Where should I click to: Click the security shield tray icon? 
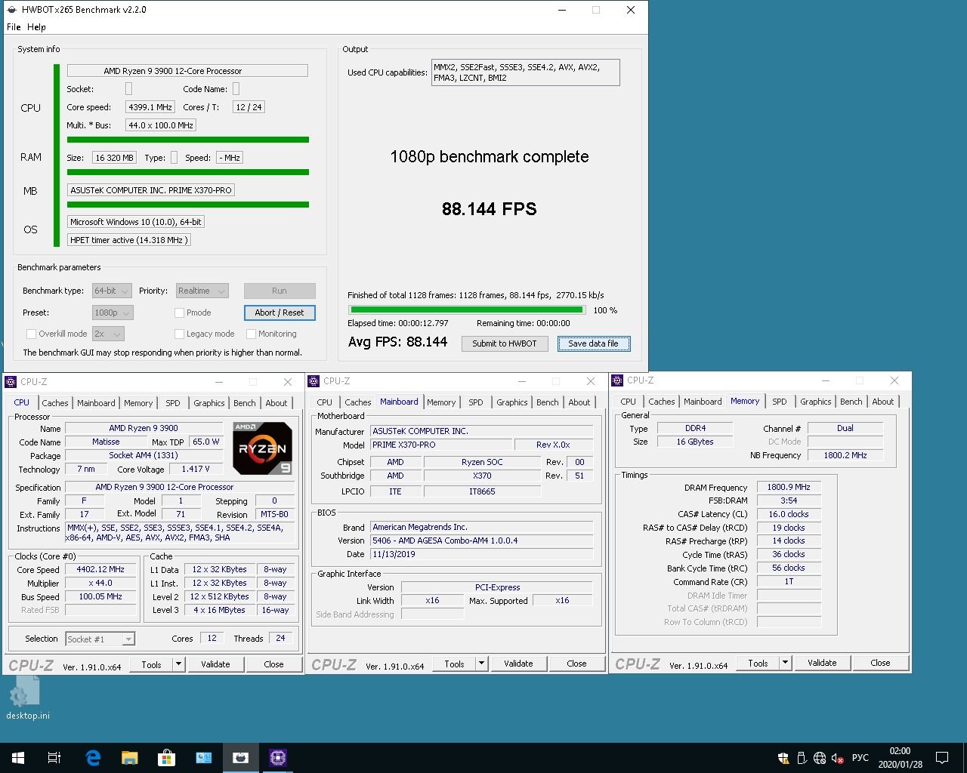[783, 758]
